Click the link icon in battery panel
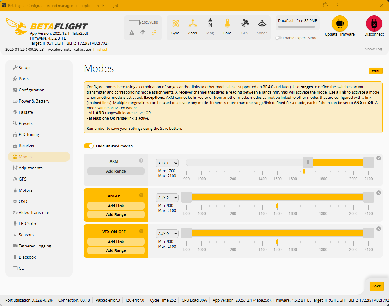The image size is (389, 306). (x=154, y=33)
